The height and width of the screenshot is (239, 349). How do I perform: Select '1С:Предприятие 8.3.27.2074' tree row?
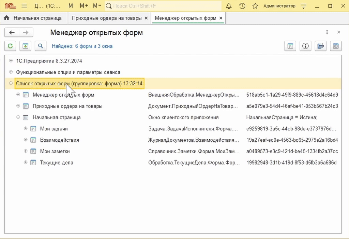tap(173, 61)
